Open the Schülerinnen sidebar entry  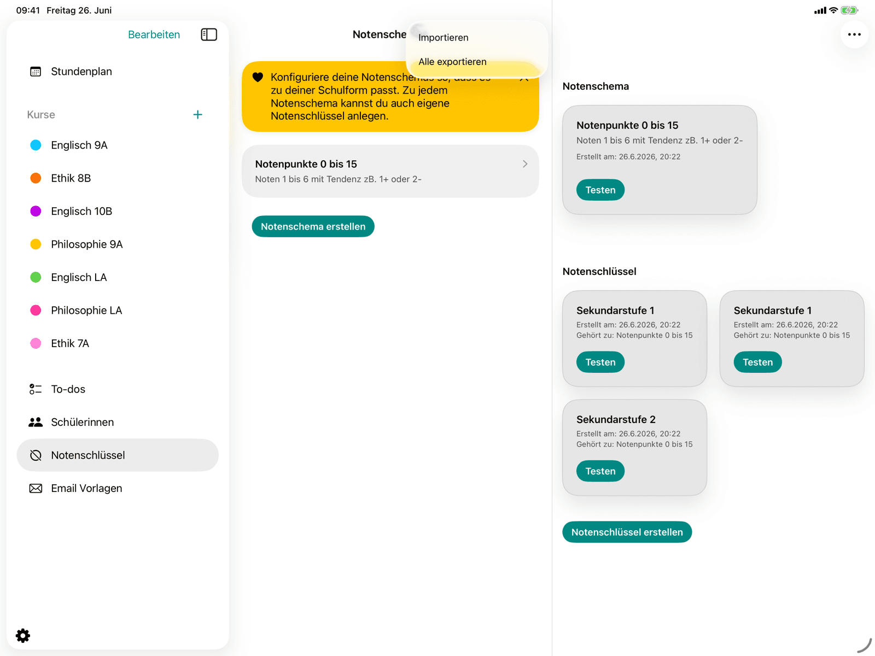118,422
